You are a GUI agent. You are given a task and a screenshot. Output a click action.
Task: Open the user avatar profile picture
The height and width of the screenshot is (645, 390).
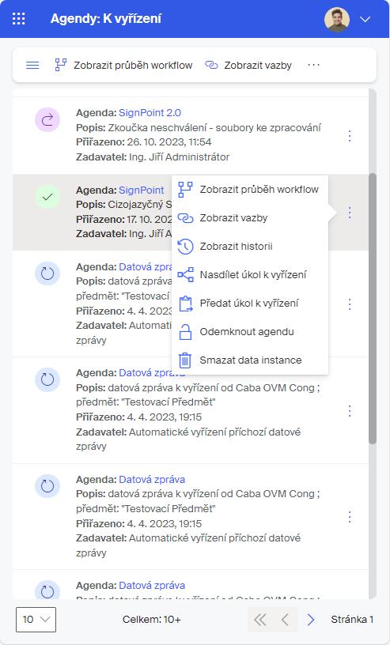337,19
